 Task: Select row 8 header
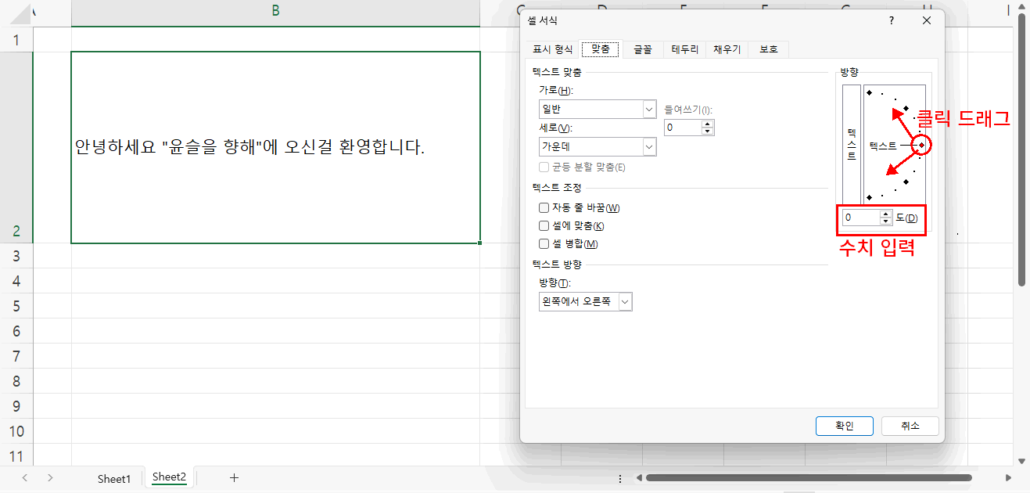point(17,381)
